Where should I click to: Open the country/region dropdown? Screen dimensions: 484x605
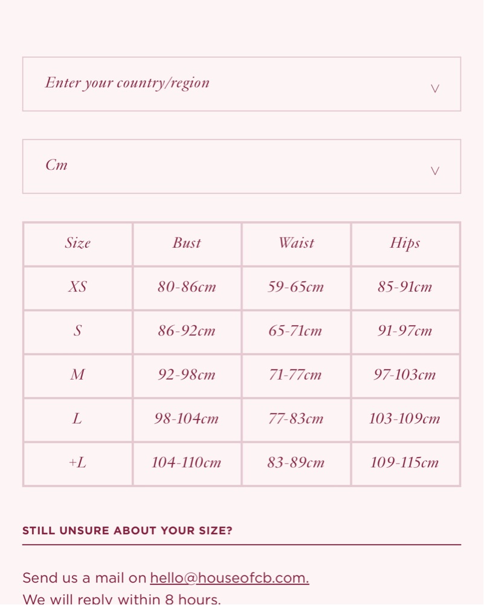pos(242,84)
